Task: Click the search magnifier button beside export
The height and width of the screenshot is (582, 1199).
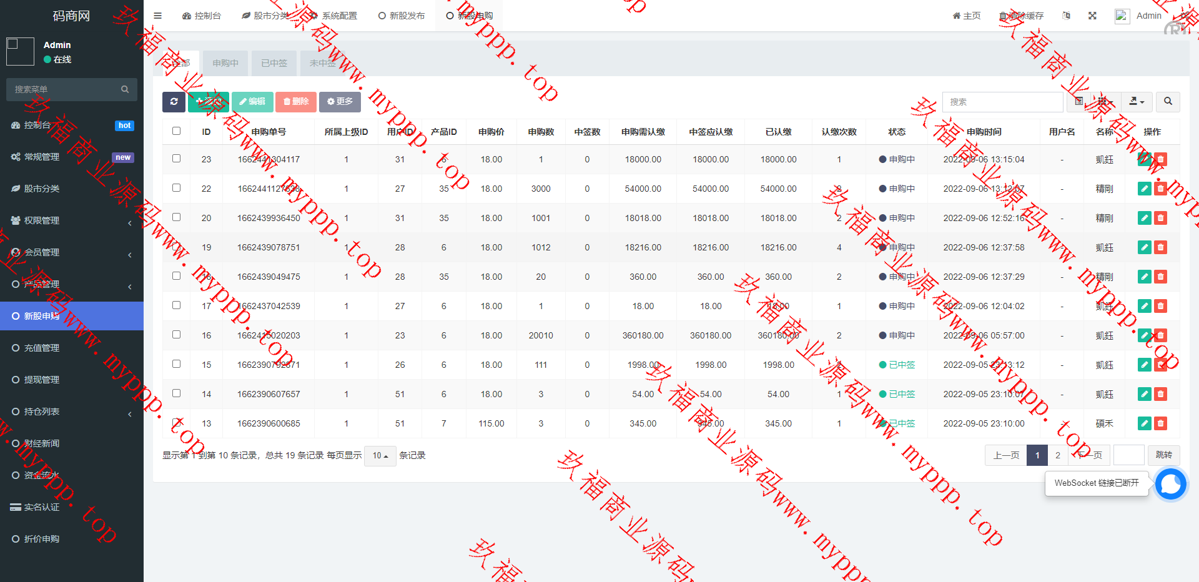Action: tap(1168, 102)
